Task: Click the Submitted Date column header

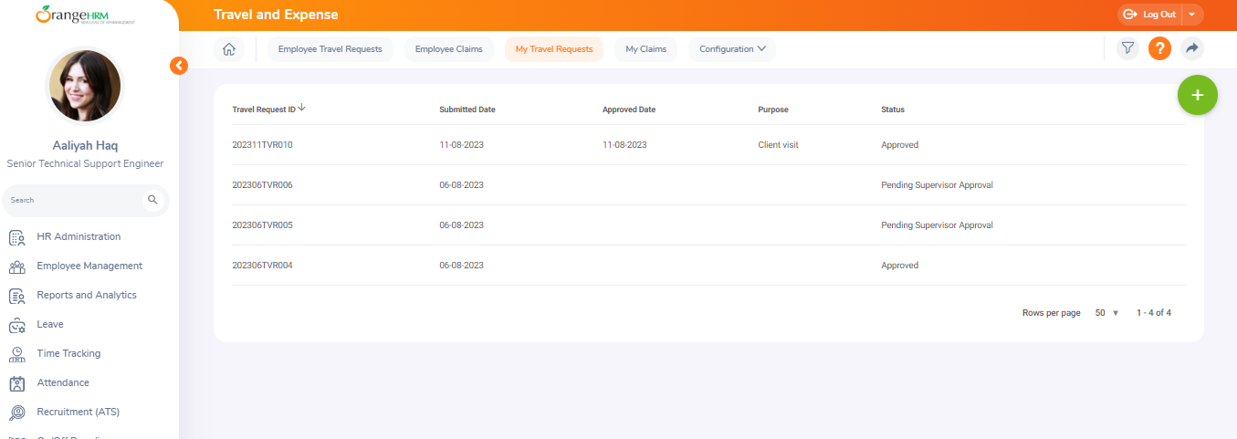Action: pos(467,110)
